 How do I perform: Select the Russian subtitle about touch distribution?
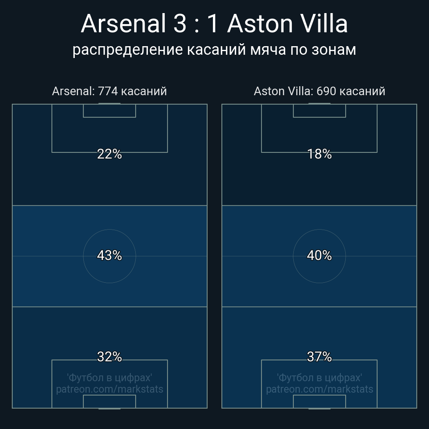coord(214,49)
